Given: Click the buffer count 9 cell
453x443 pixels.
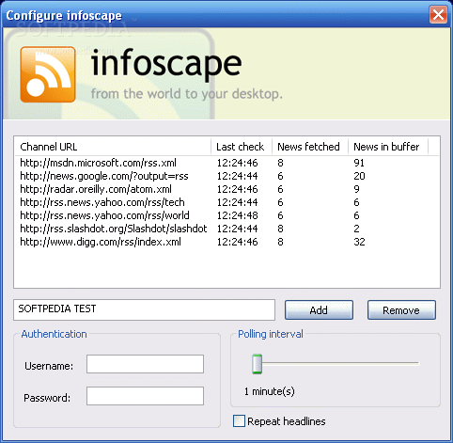Looking at the screenshot, I should tap(356, 189).
